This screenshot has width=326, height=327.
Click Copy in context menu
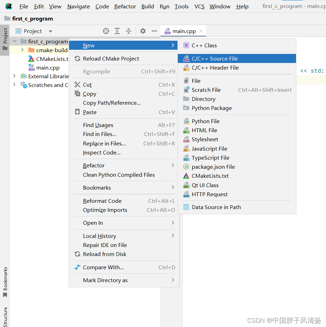click(124, 94)
